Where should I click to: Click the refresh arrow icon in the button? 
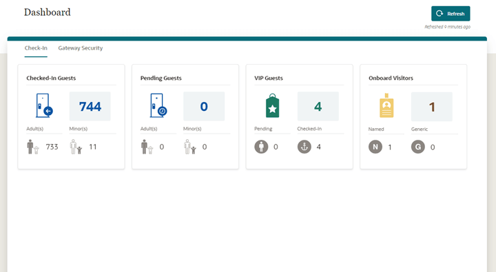pyautogui.click(x=440, y=14)
